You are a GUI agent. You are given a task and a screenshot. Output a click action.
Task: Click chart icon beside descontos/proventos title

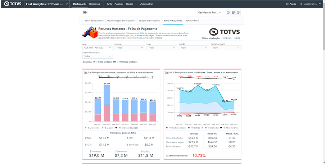tap(85, 73)
